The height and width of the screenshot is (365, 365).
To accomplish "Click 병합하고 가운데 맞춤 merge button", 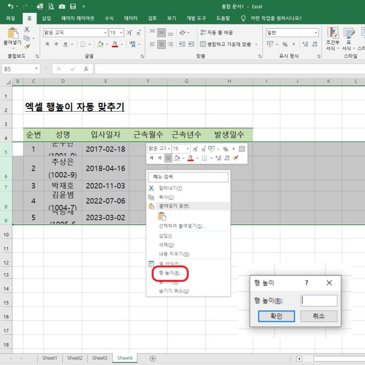I will 226,44.
